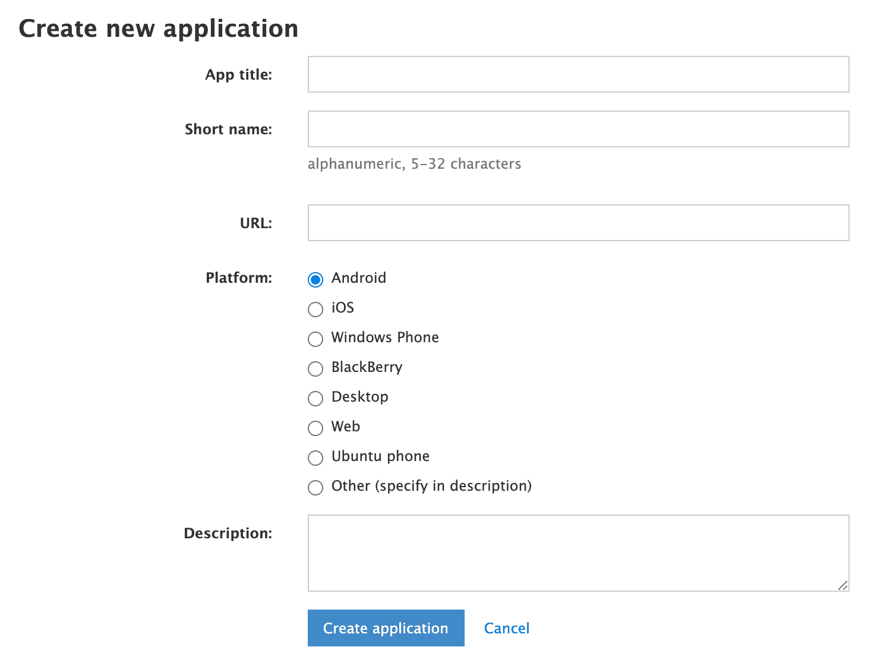The image size is (871, 669).
Task: Select the Android platform radio button
Action: 315,279
